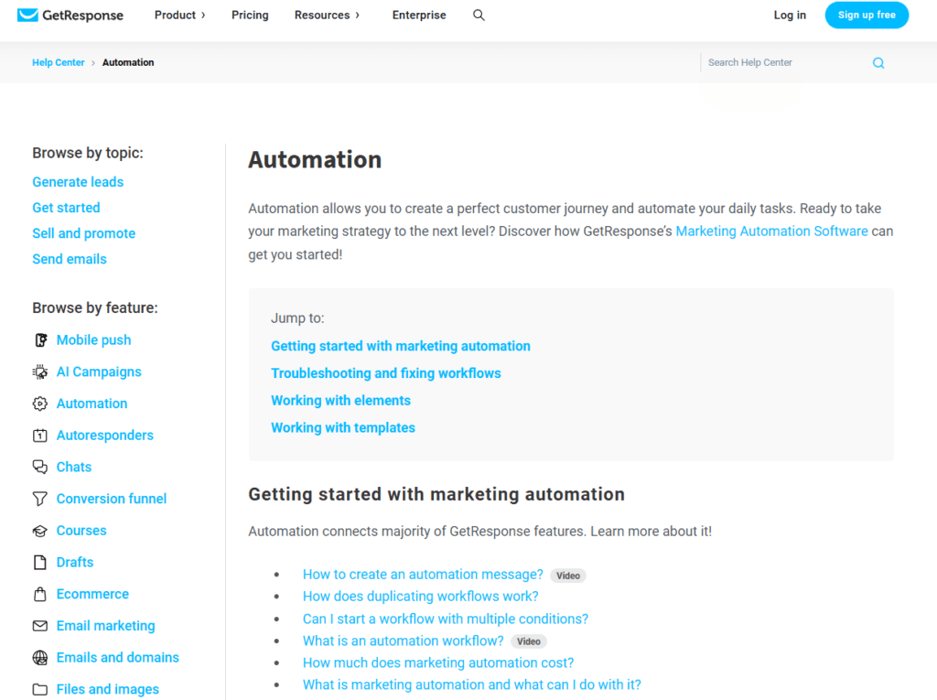Screen dimensions: 937x700
Task: Open the Pricing page
Action: point(250,15)
